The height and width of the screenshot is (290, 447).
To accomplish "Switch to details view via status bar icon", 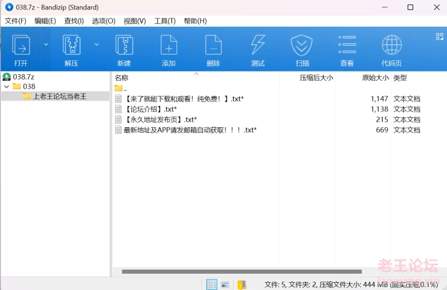I will pyautogui.click(x=212, y=284).
